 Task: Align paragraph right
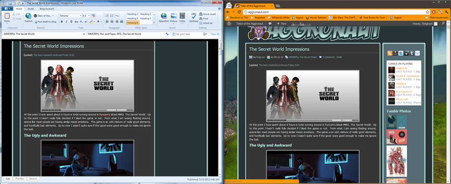coord(117,22)
